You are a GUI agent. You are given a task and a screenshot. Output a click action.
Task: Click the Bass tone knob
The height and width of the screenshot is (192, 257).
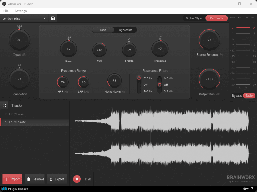point(69,49)
